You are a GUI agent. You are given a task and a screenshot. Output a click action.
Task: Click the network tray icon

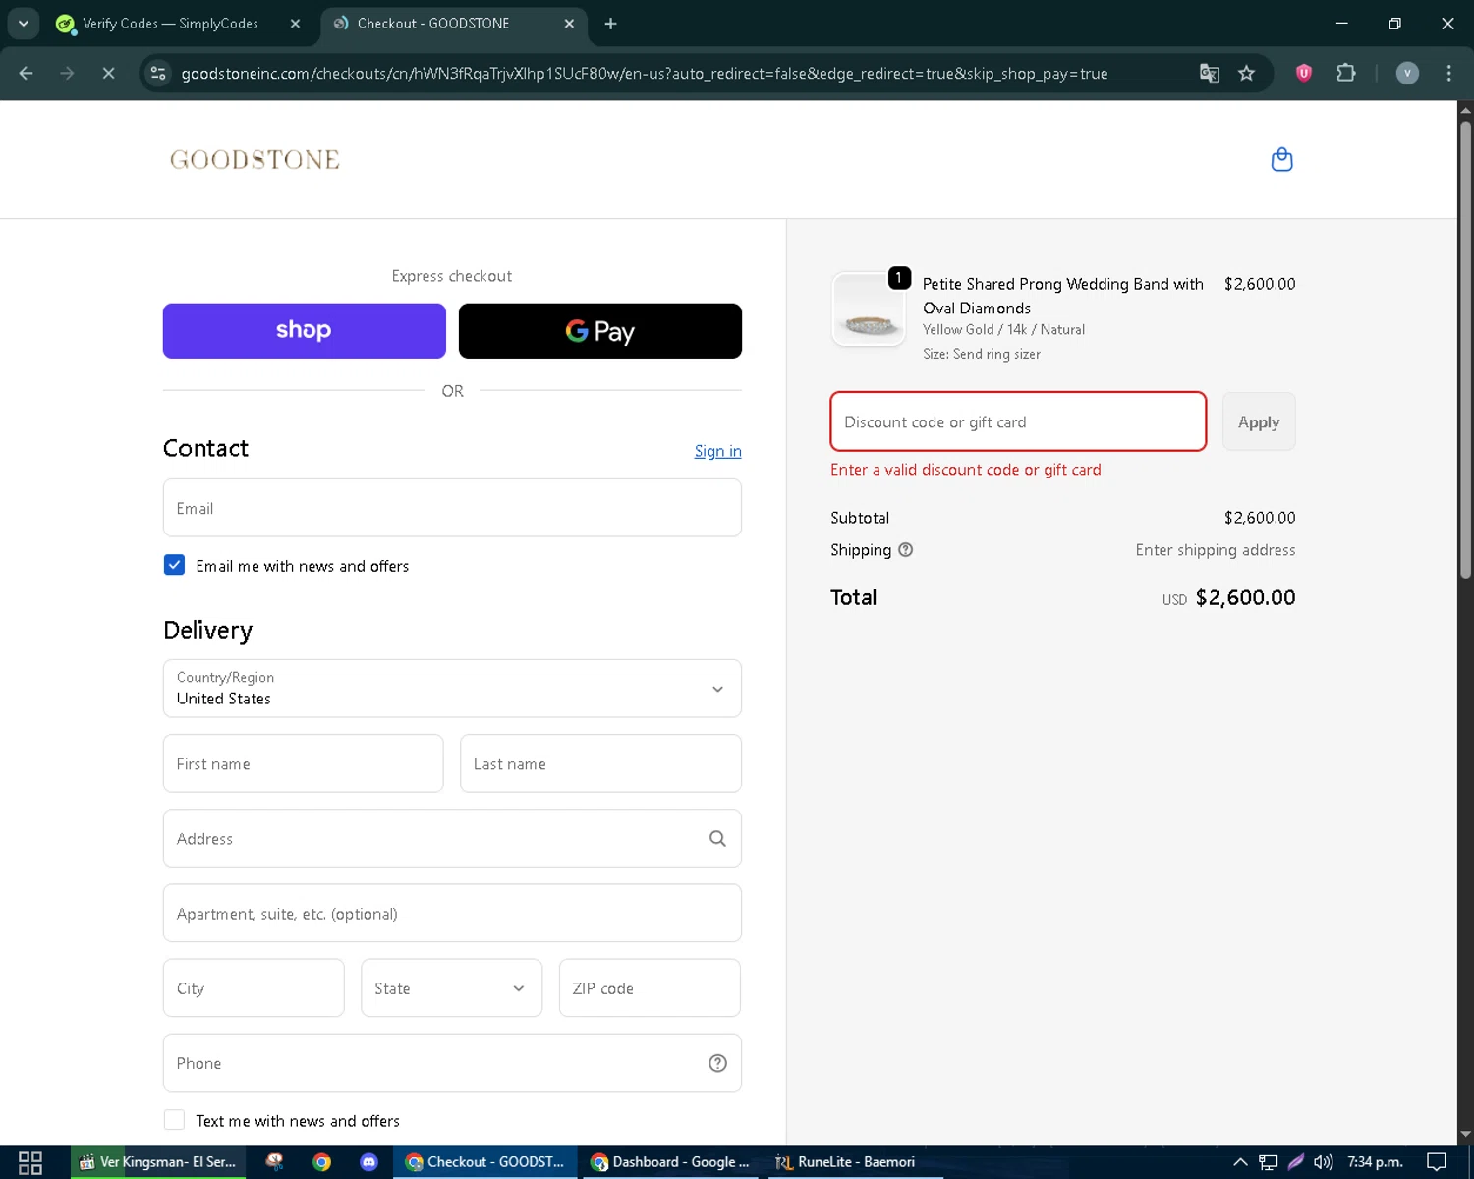[1269, 1162]
